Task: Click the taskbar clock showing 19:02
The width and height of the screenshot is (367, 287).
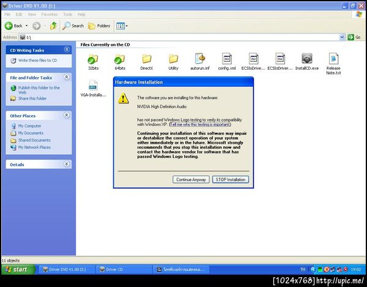Action: (356, 269)
